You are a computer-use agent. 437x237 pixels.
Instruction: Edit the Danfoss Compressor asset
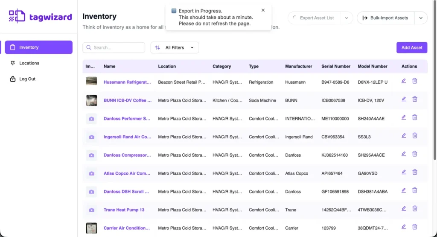pyautogui.click(x=404, y=154)
